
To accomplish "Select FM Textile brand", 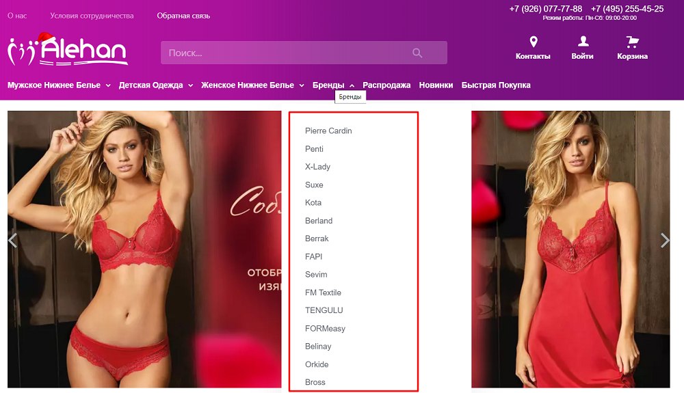I will 324,293.
